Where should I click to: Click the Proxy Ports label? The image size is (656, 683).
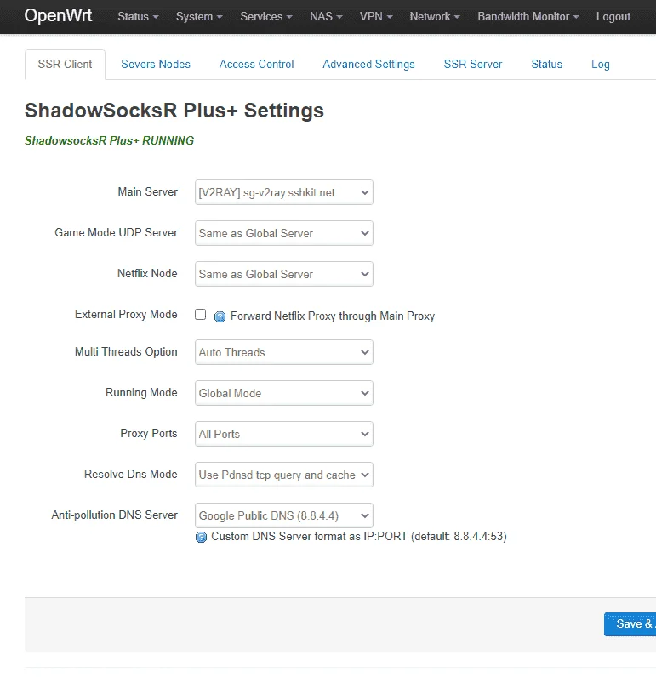(x=149, y=434)
